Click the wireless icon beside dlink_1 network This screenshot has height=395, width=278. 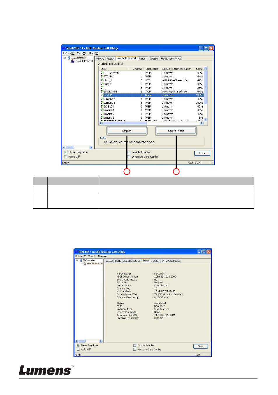(x=102, y=80)
